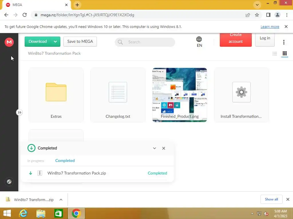Launch Internet Explorer from the taskbar

coord(23,213)
